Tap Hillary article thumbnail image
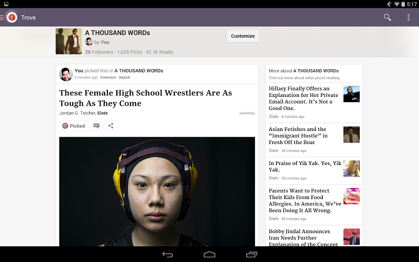The image size is (419, 262). pyautogui.click(x=351, y=94)
